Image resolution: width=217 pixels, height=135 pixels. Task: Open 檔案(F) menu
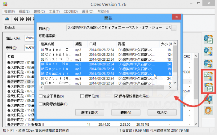(x=9, y=11)
